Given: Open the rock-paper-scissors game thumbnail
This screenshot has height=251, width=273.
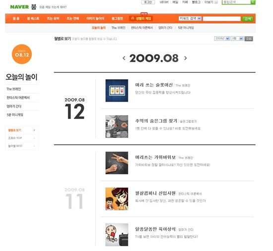Looking at the screenshot, I should point(117,163).
